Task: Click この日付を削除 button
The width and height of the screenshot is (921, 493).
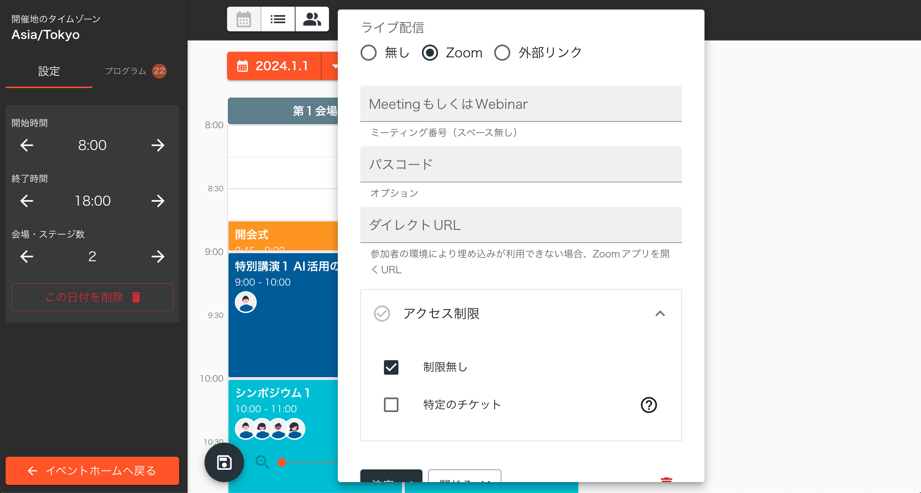Action: coord(92,297)
